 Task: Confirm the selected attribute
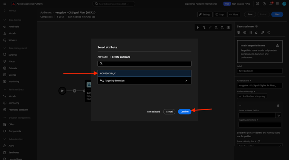pyautogui.click(x=185, y=112)
